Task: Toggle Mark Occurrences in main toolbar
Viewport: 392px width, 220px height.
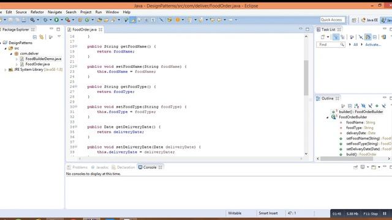Action: click(x=133, y=20)
